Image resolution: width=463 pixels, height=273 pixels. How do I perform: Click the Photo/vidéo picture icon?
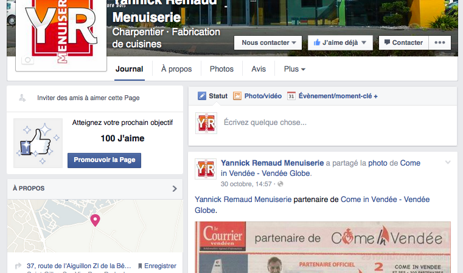(x=237, y=96)
